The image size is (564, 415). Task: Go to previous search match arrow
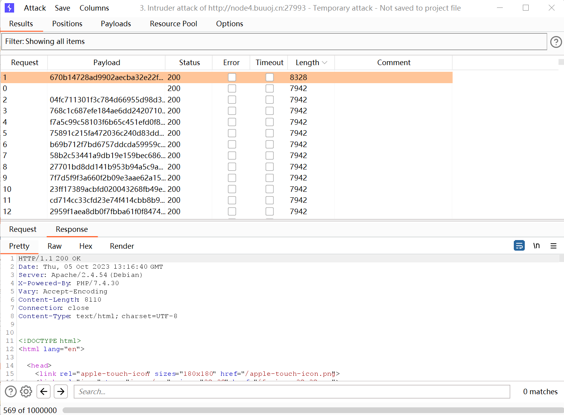pyautogui.click(x=44, y=391)
